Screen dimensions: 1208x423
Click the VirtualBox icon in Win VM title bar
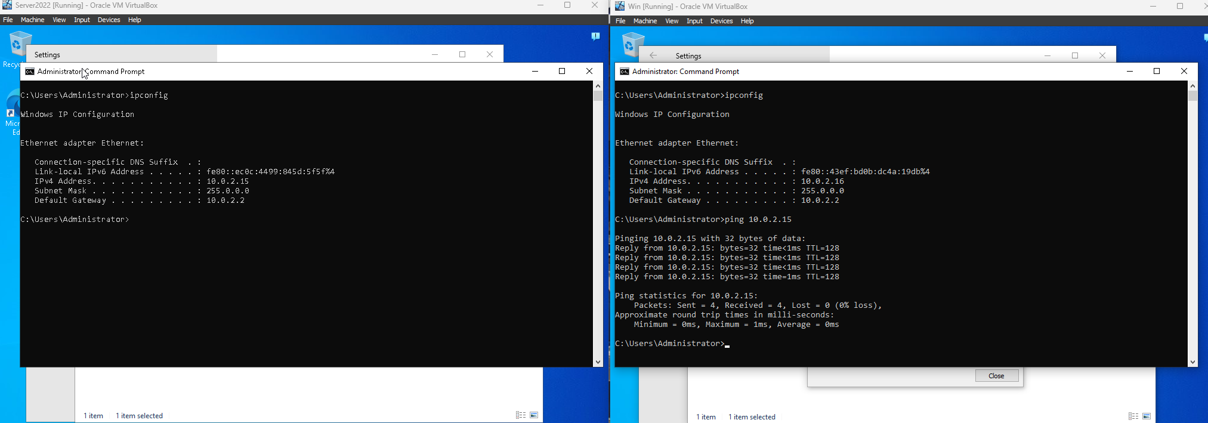[x=620, y=6]
